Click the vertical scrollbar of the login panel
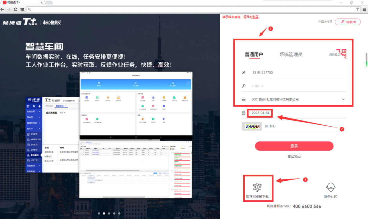 (367, 60)
